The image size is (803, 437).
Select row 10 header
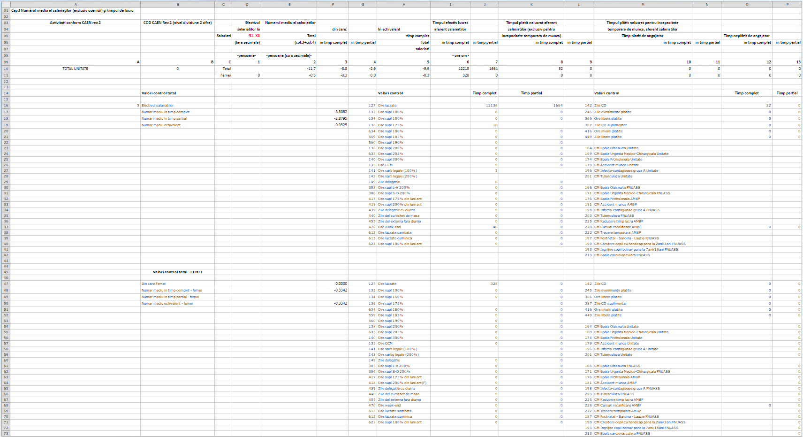pyautogui.click(x=6, y=69)
